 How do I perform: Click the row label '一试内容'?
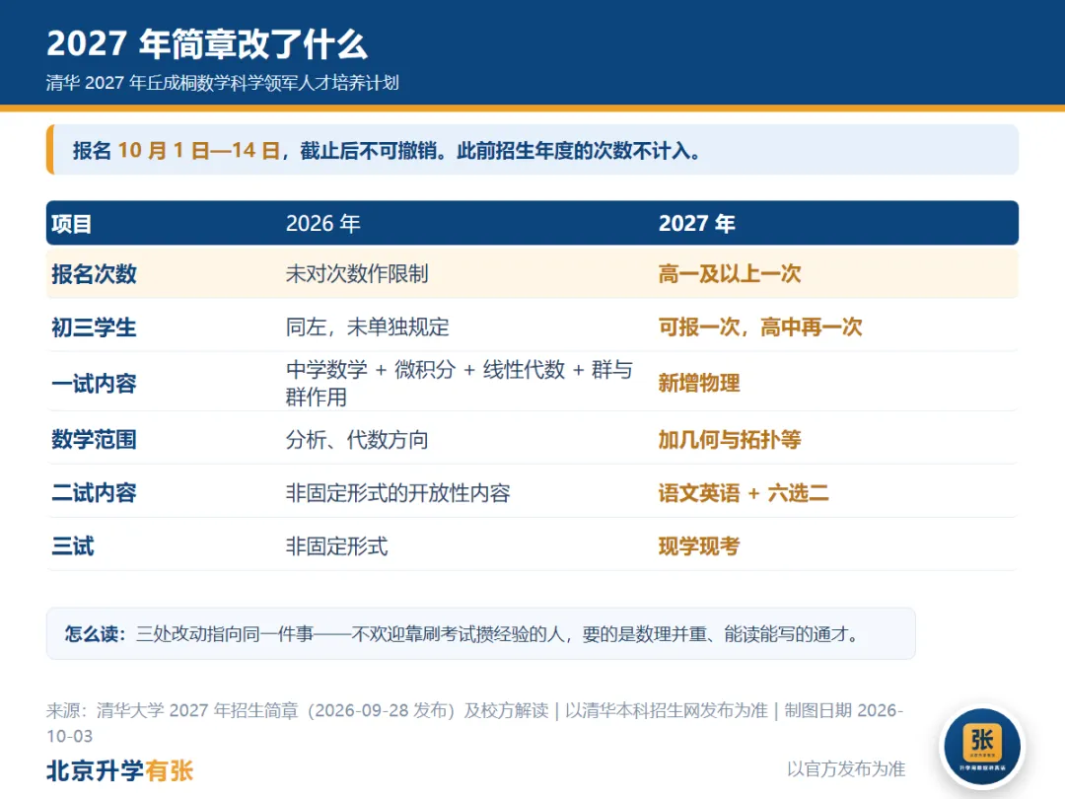pos(94,384)
